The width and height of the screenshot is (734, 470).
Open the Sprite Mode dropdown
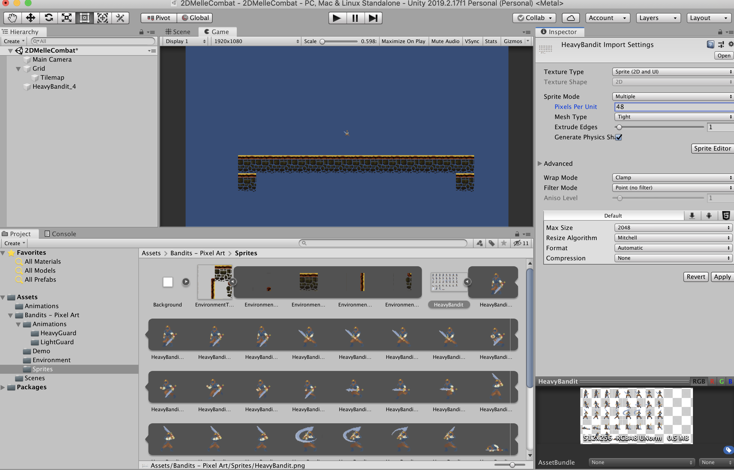673,97
